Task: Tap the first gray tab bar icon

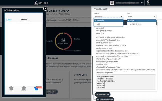Action: coord(11,88)
